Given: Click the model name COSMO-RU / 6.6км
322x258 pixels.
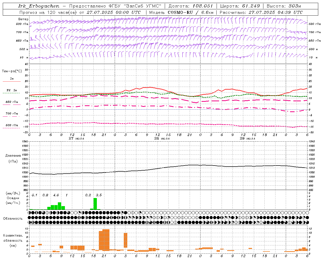Looking at the screenshot, I should point(191,12).
